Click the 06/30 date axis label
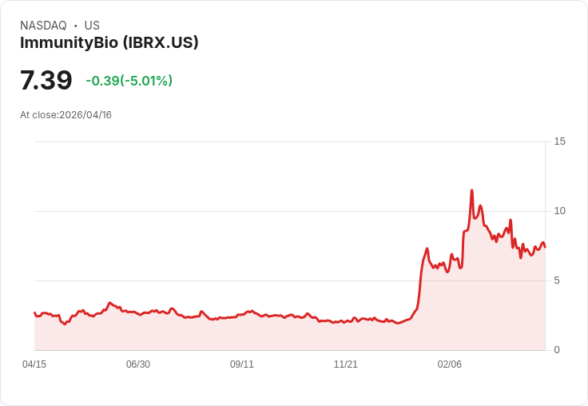 (138, 364)
